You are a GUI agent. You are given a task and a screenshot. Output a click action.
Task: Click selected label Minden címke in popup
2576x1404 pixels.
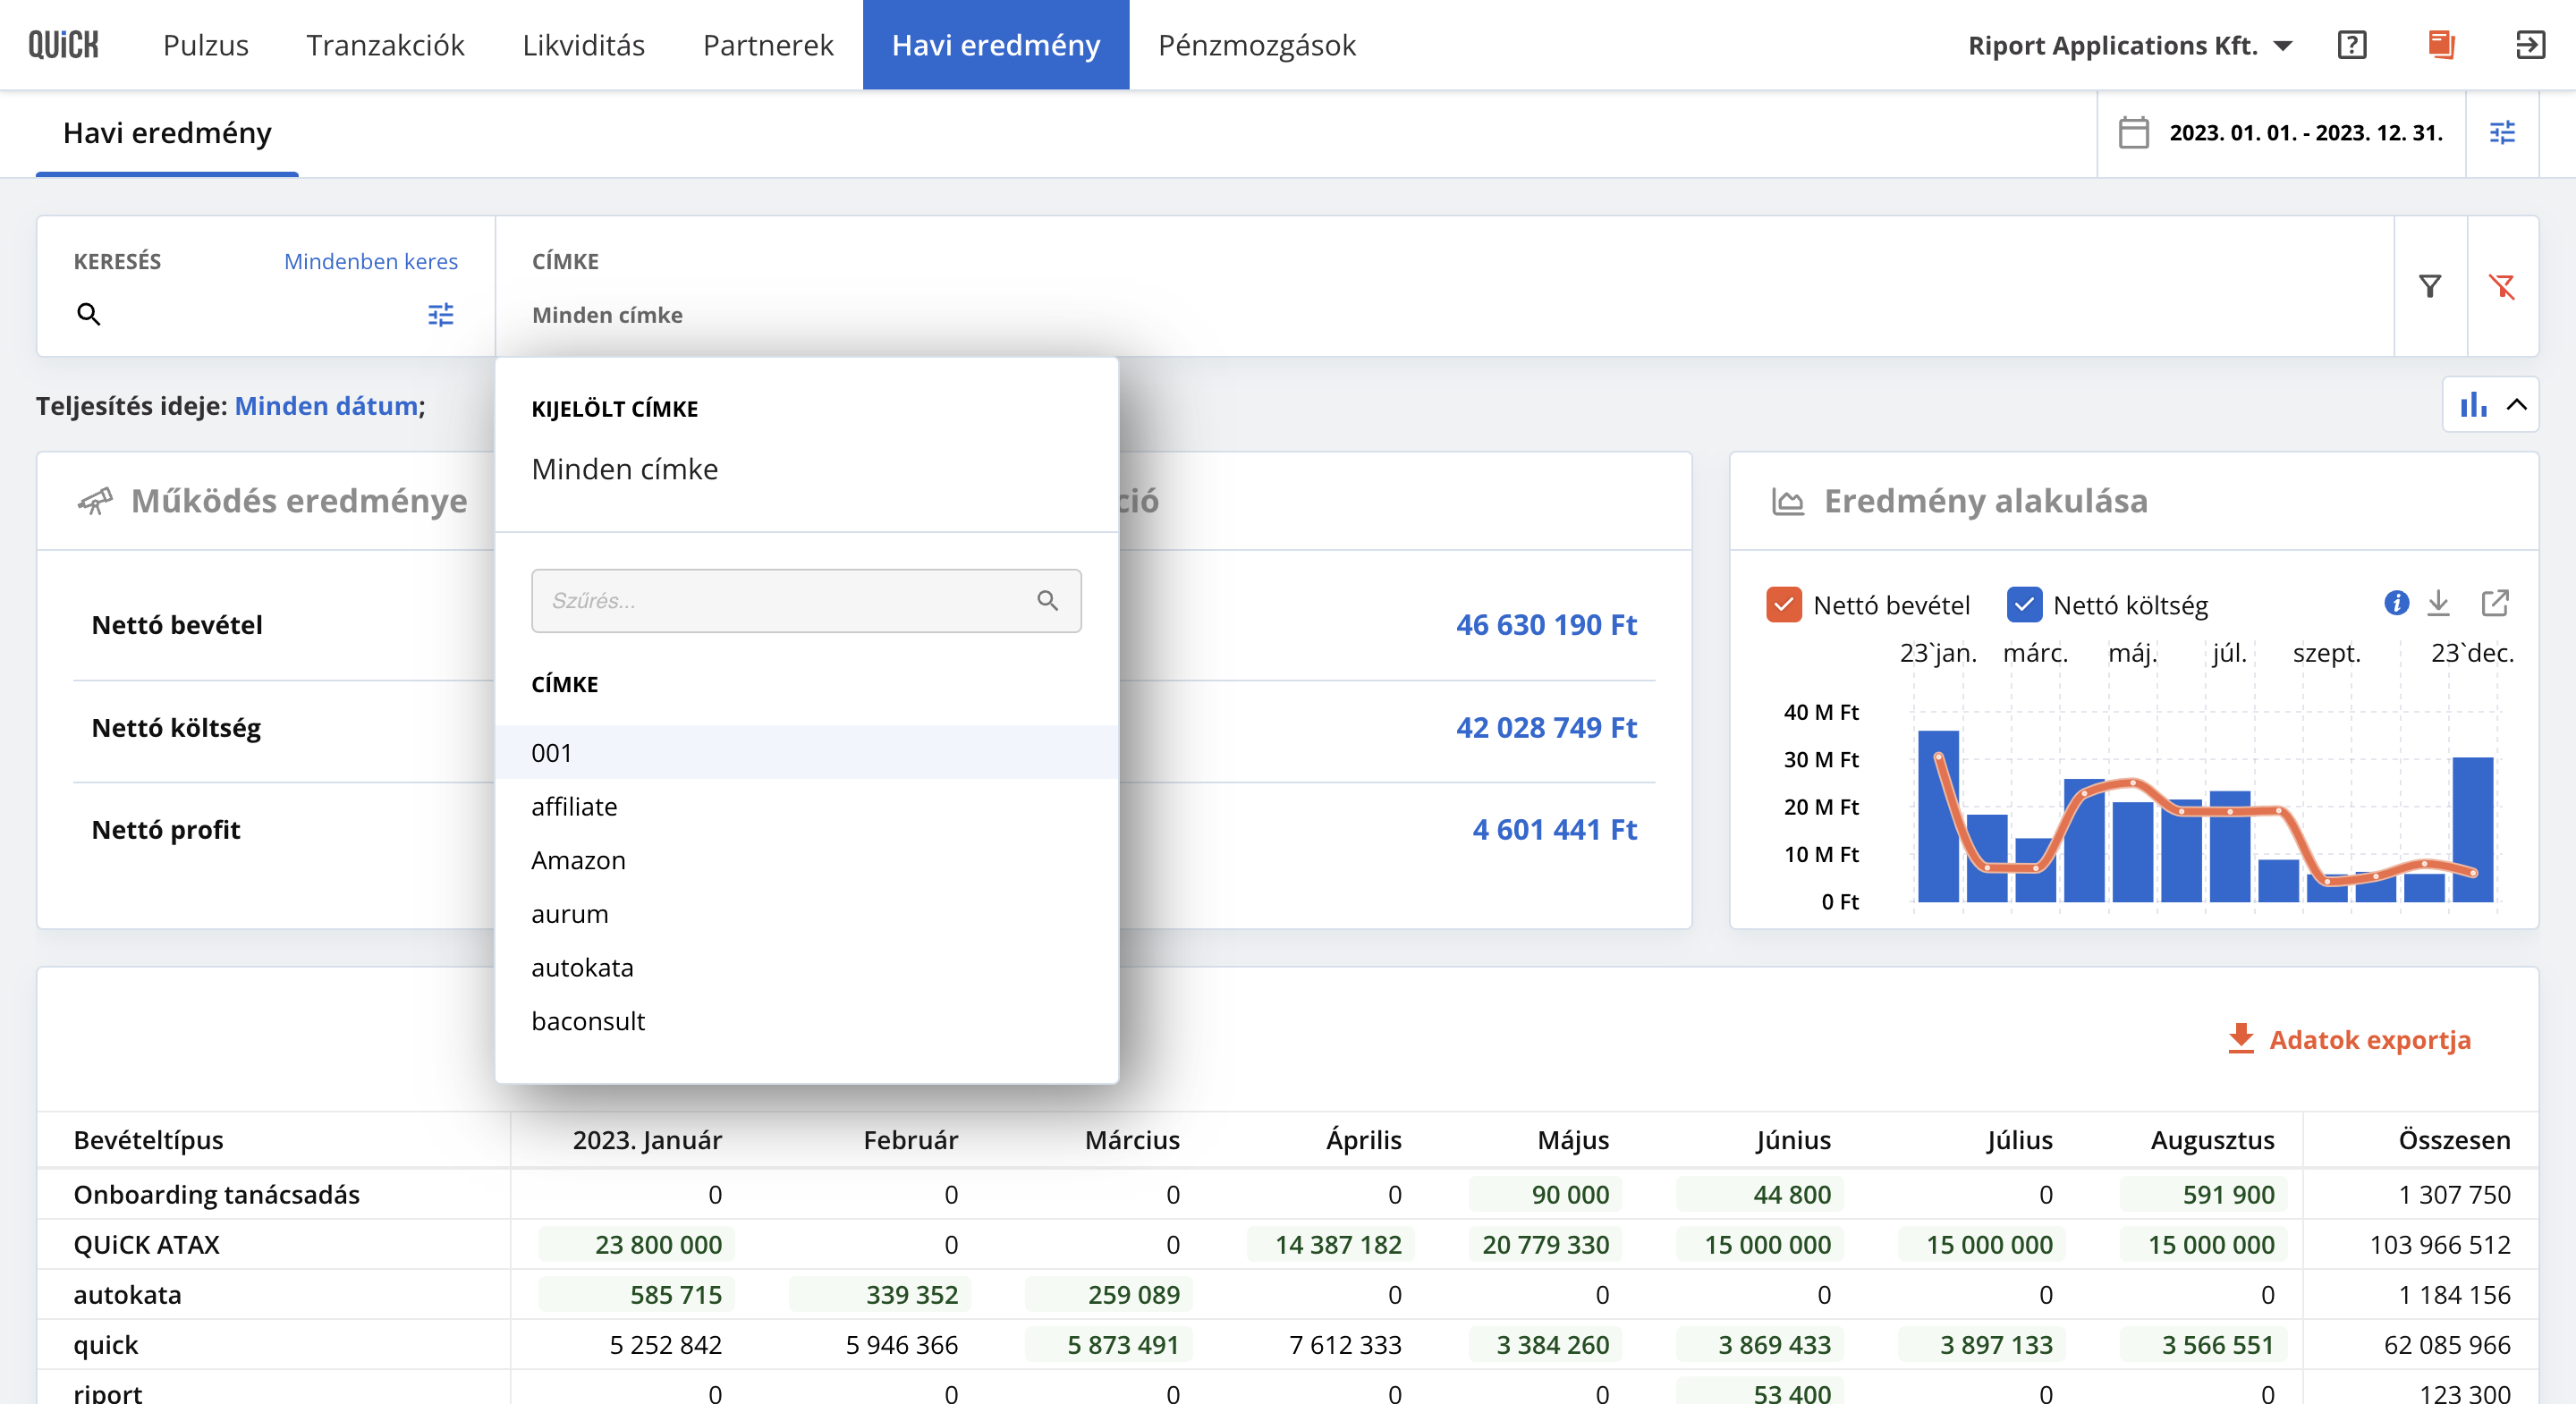coord(625,469)
